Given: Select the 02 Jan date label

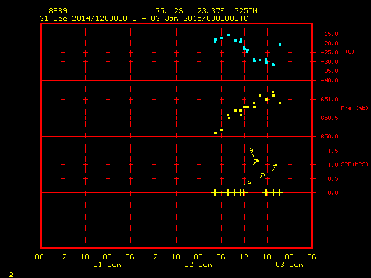Looking at the screenshot, I should pos(198,265).
